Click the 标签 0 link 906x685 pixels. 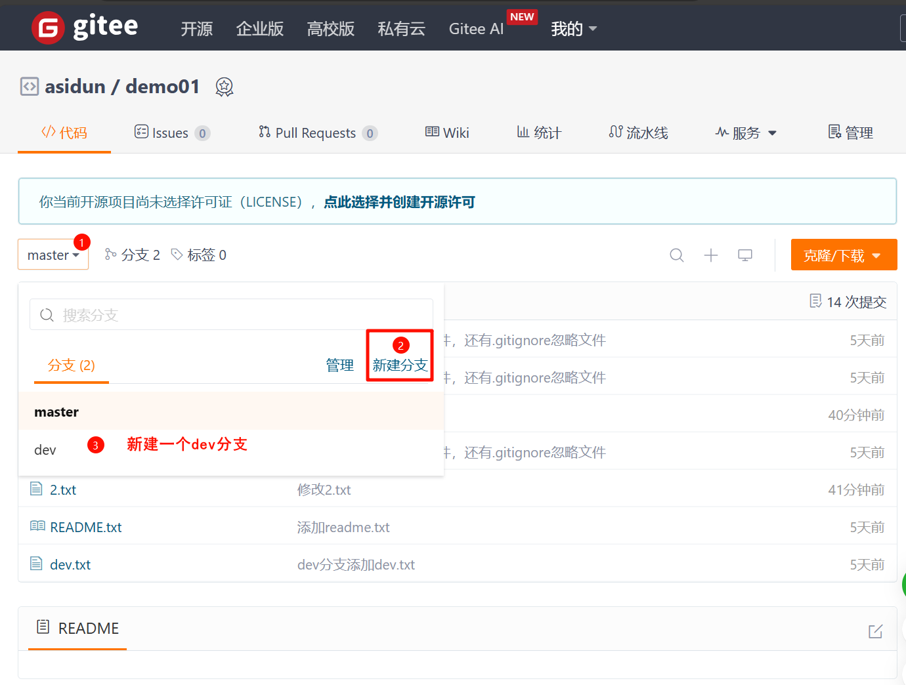(198, 255)
